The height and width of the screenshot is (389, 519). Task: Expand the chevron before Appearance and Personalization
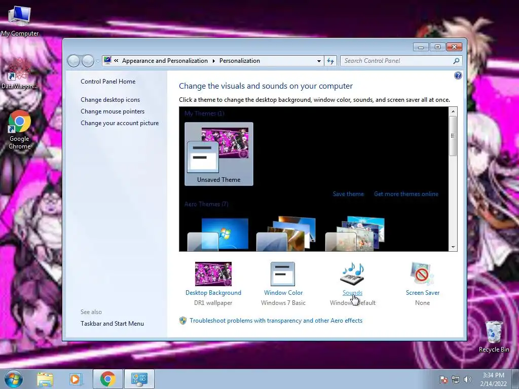point(116,61)
